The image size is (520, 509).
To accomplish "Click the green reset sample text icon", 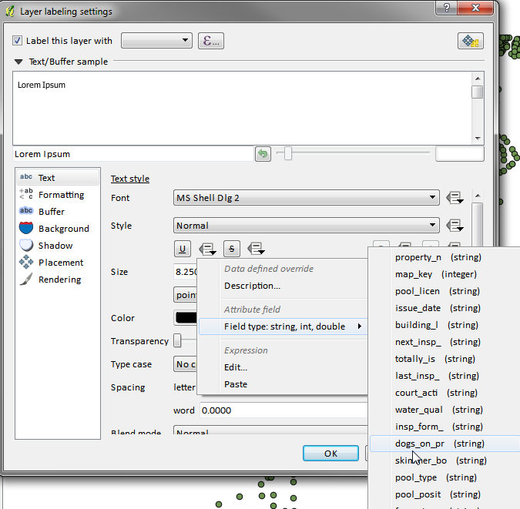I will click(x=263, y=154).
